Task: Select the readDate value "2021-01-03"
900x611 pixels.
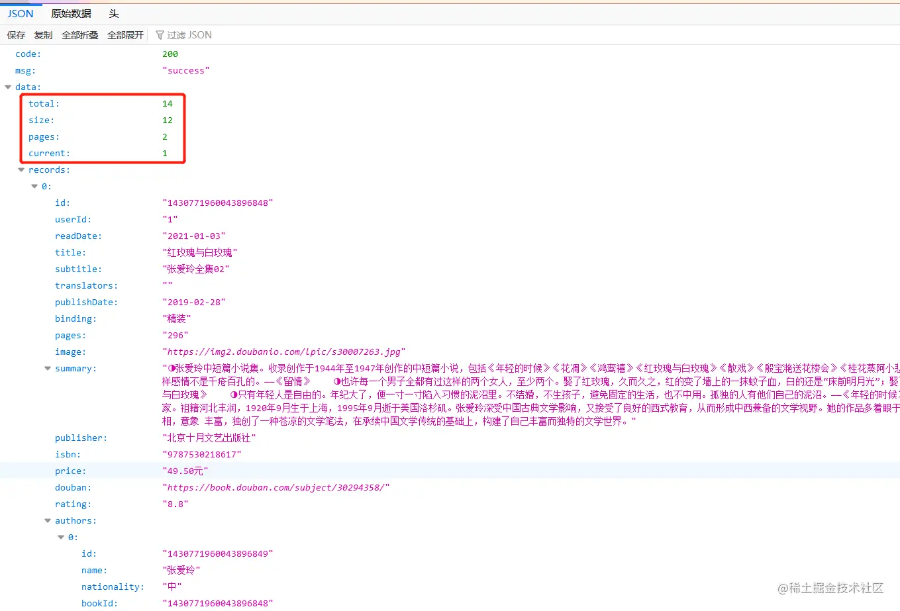Action: 194,236
